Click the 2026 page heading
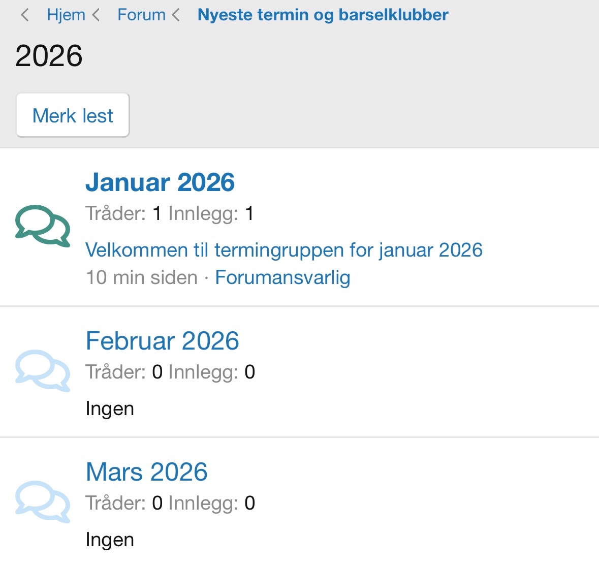599x566 pixels. tap(49, 56)
